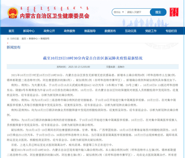Click the 新闻发布 breadcrumb link
This screenshot has height=158, width=185.
click(x=45, y=38)
